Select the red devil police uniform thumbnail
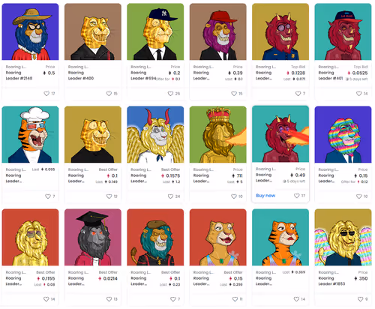 tap(280, 31)
